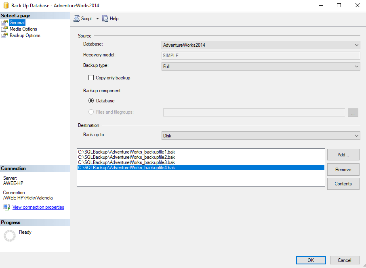The image size is (366, 268).
Task: Click Cancel to dismiss the dialog
Action: pos(345,260)
